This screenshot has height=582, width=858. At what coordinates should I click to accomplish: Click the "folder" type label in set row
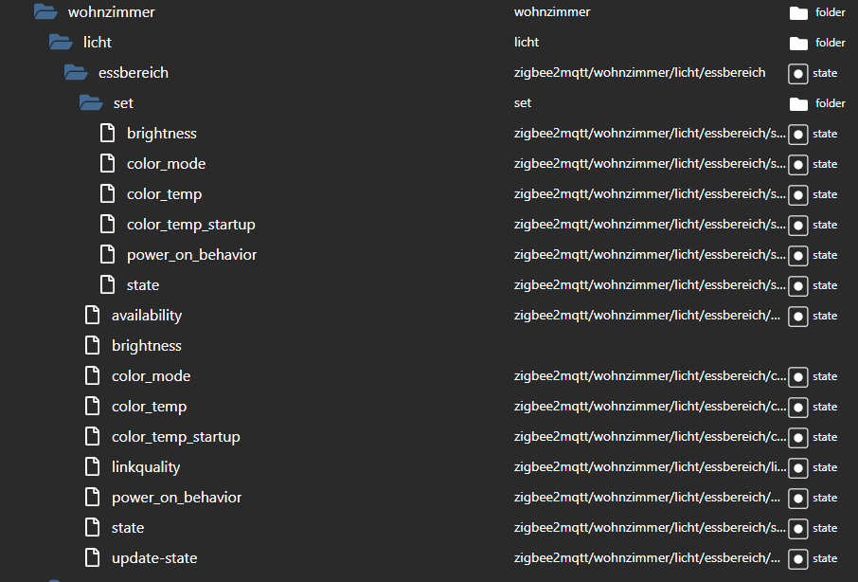(x=831, y=103)
